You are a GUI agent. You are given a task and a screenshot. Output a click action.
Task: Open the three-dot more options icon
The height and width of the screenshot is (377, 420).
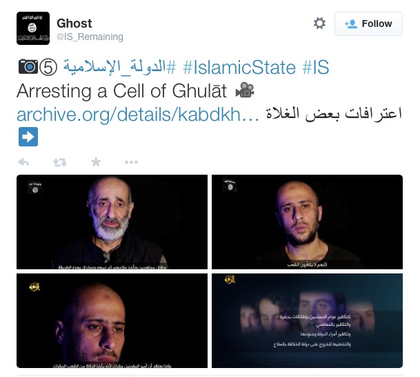(131, 162)
